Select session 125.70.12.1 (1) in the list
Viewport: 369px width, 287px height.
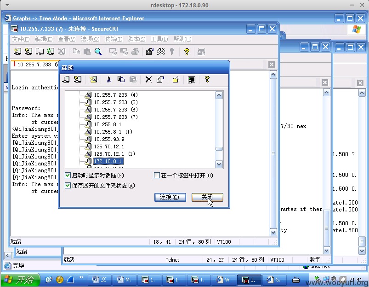(x=114, y=154)
